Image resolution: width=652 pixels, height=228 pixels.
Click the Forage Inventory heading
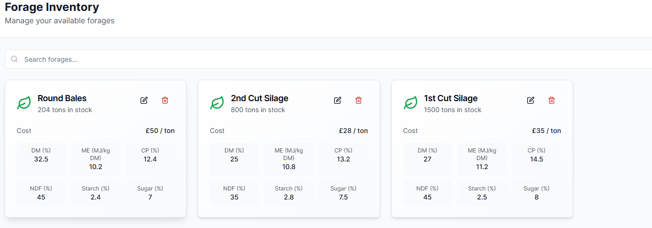[52, 7]
